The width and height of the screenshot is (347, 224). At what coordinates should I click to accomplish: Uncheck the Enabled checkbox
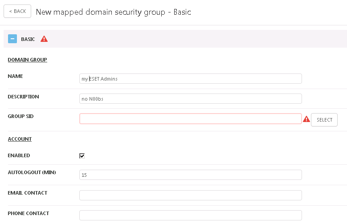[x=82, y=156]
